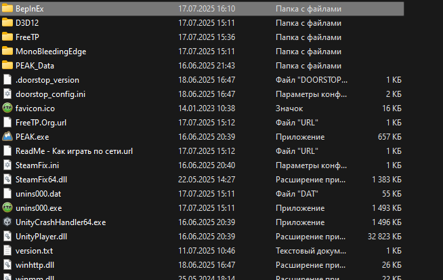Select the ReadMe - Как играть по сети.url file
Screen dimensions: 443x280
click(74, 151)
